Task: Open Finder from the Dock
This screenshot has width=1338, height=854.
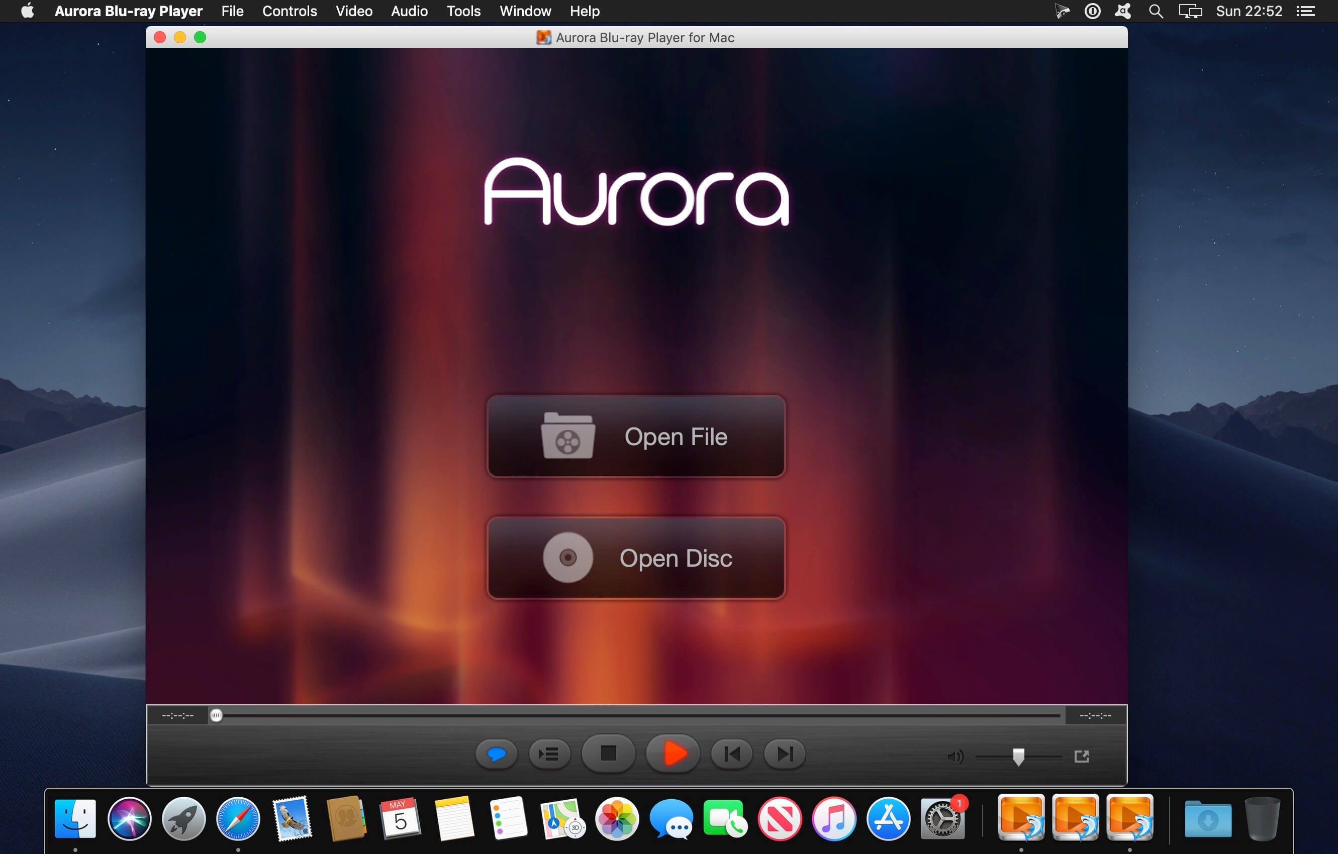Action: tap(75, 818)
